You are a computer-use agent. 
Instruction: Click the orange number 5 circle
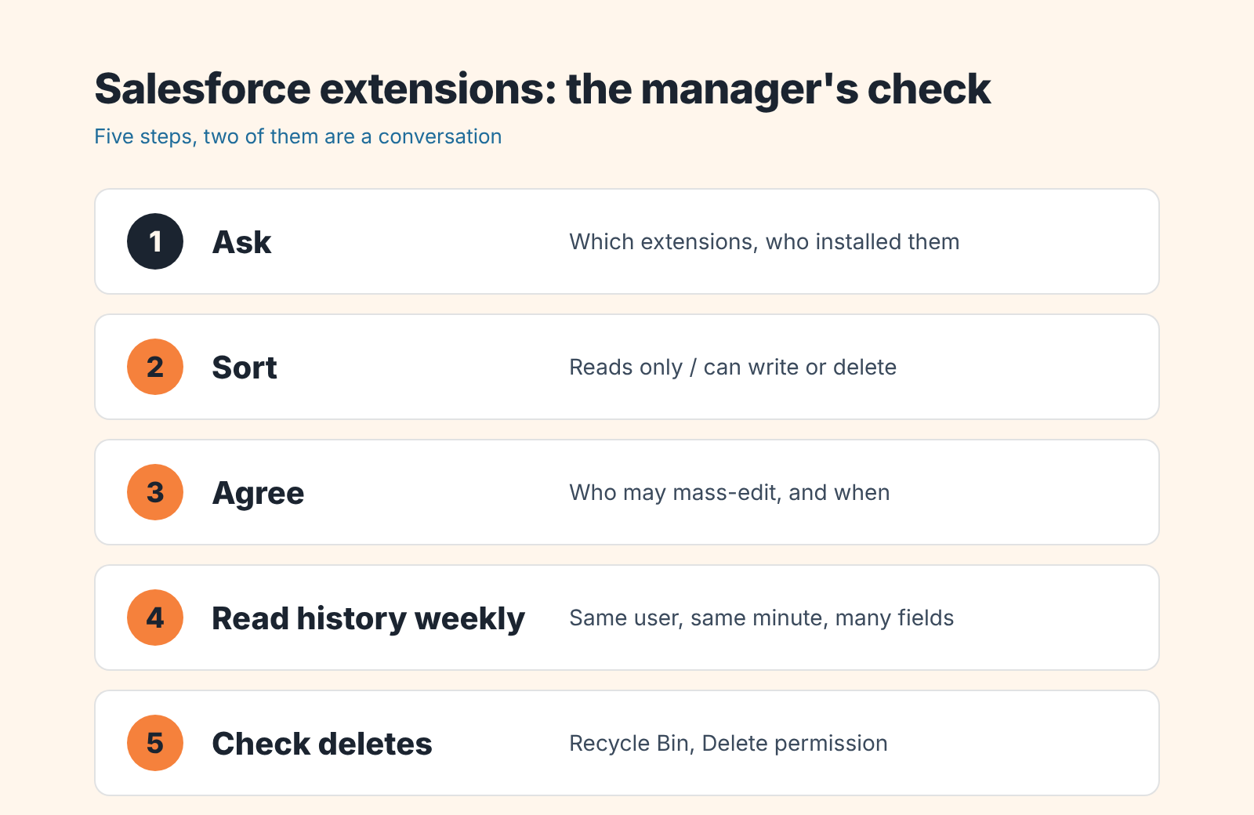point(155,743)
